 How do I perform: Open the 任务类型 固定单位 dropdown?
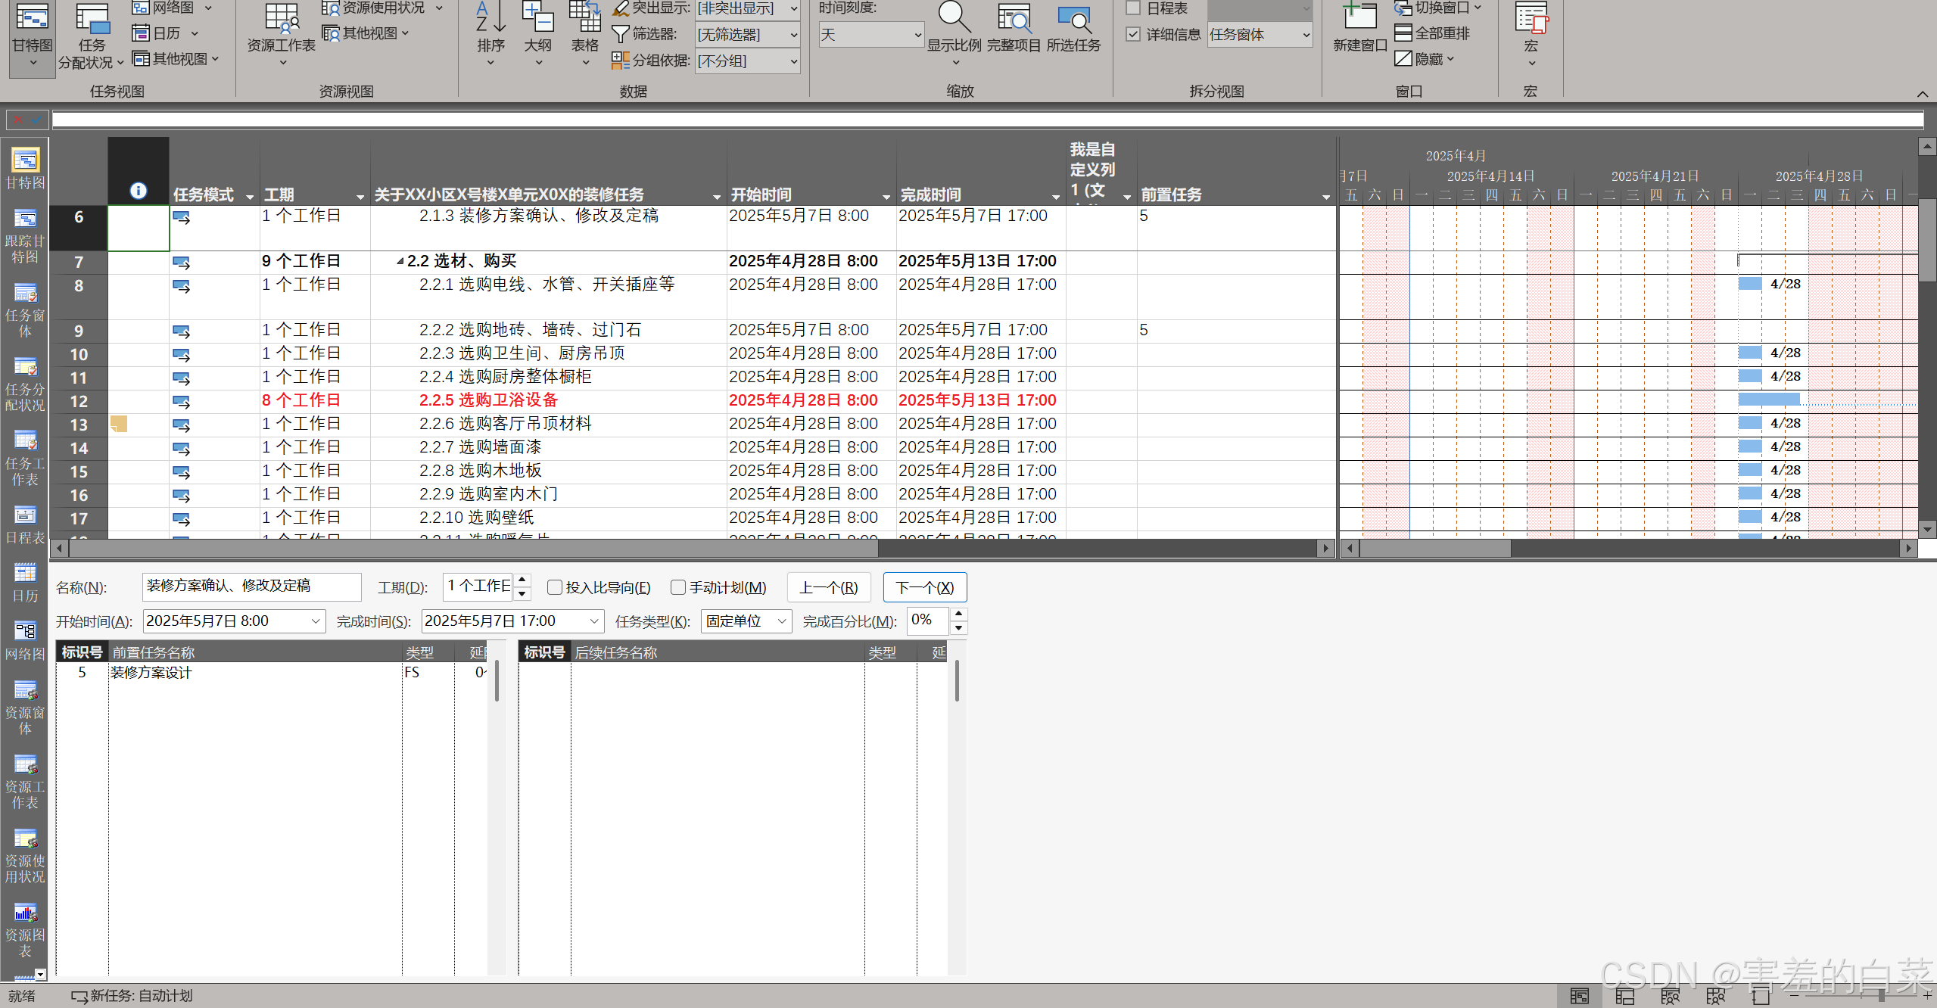point(782,621)
